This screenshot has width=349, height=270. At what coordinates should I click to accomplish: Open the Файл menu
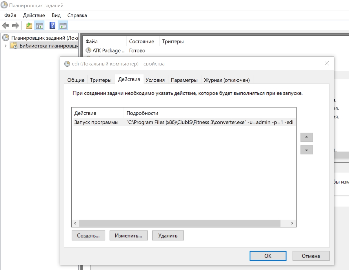coord(10,15)
